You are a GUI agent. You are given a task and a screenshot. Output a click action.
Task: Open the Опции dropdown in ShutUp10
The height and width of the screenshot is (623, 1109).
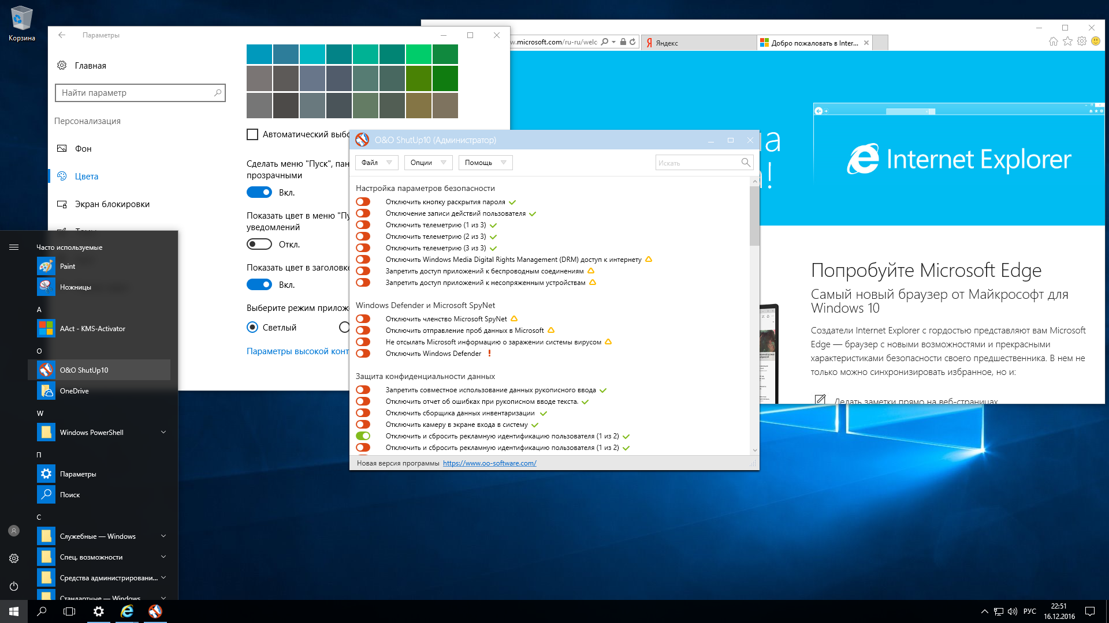pyautogui.click(x=429, y=163)
